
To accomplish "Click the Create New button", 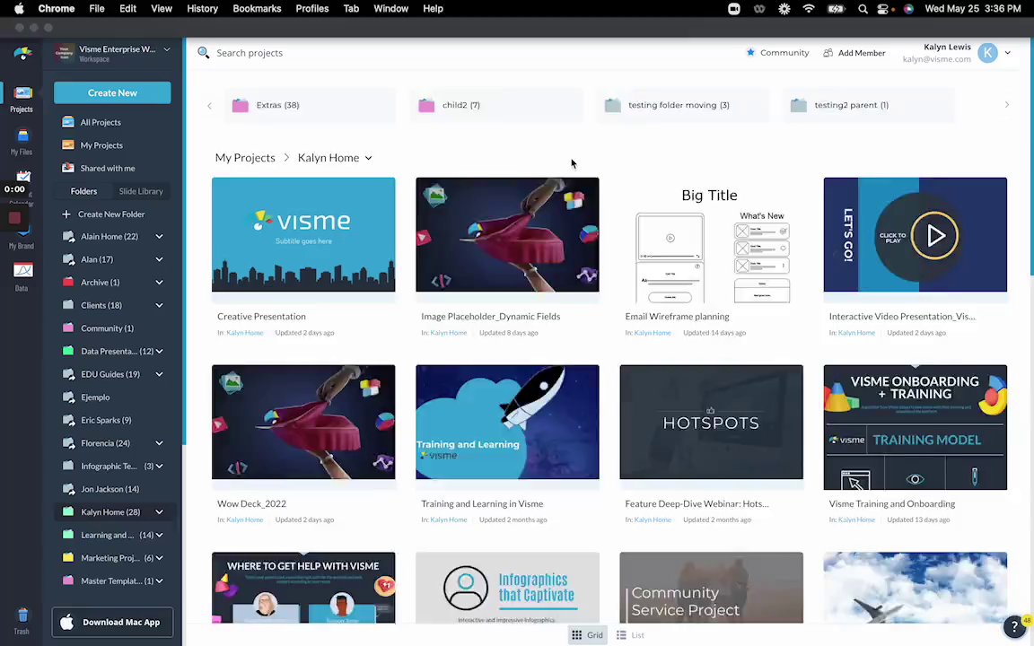I will (x=112, y=93).
